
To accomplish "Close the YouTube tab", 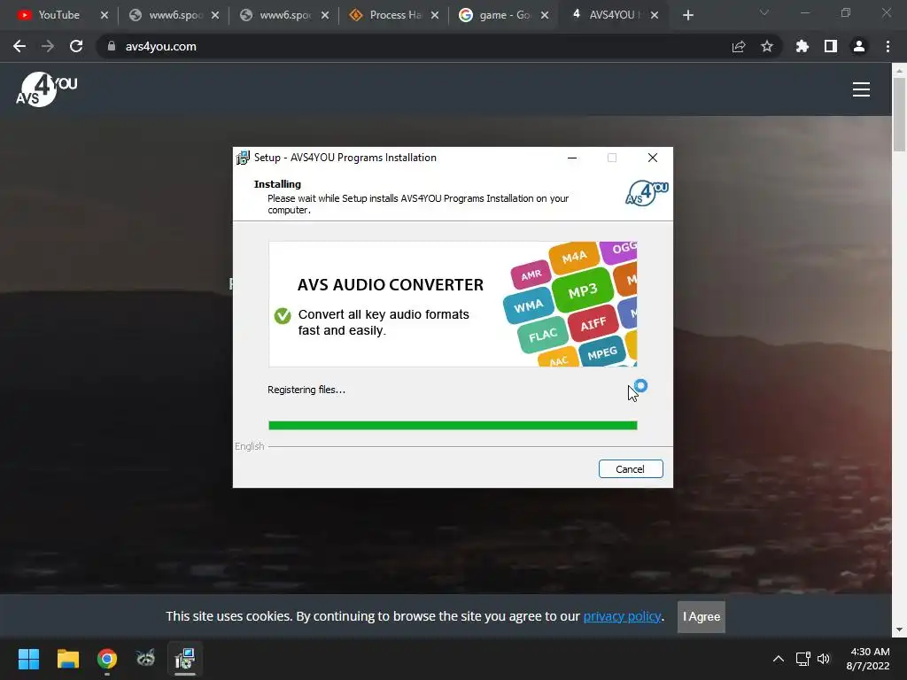I will pos(105,15).
